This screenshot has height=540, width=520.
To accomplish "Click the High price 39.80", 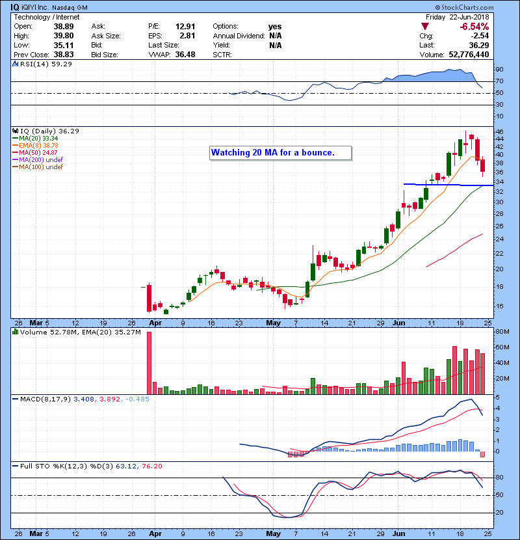I will click(64, 36).
